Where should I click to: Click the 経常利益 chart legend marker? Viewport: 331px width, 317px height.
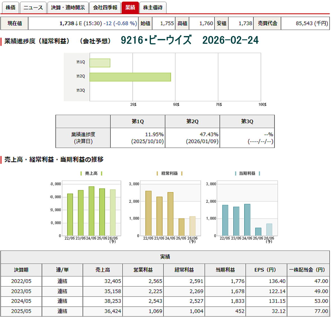coord(157,173)
